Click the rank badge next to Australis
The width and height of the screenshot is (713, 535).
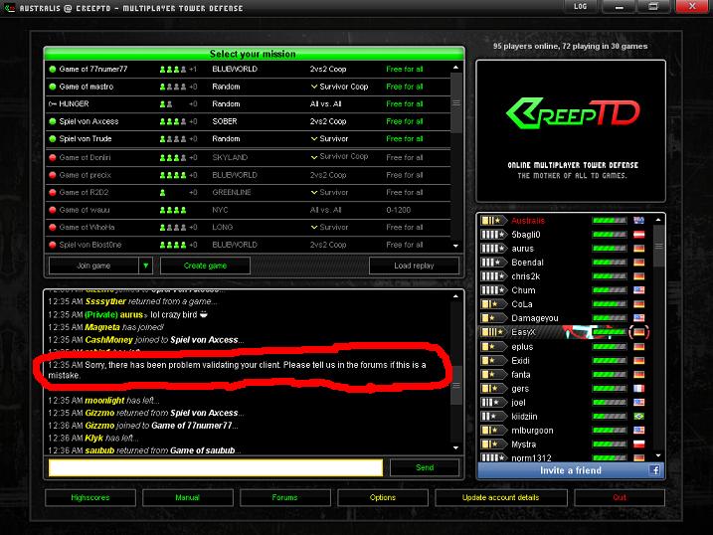click(493, 221)
